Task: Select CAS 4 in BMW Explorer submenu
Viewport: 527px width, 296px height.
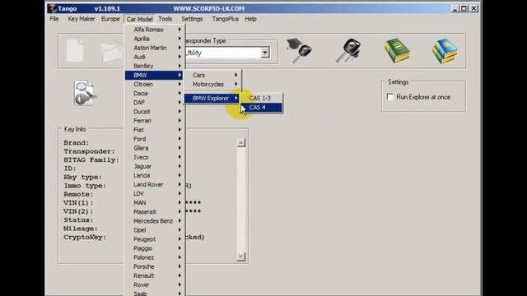Action: (x=261, y=108)
